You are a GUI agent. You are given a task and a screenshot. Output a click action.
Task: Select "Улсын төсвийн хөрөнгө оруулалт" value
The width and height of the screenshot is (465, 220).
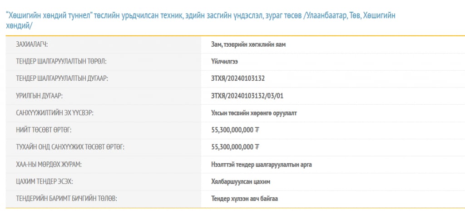point(254,113)
